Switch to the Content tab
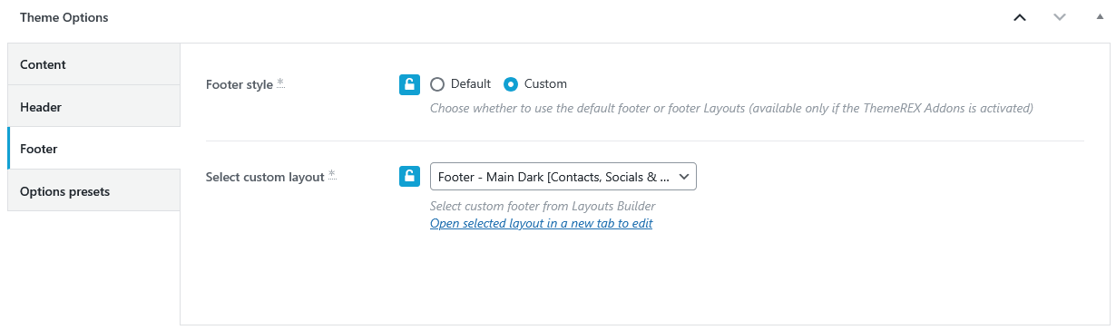 (94, 64)
